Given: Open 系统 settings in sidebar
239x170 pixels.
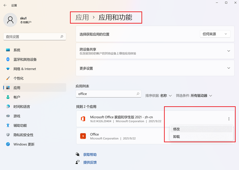Looking at the screenshot, I should (x=17, y=50).
